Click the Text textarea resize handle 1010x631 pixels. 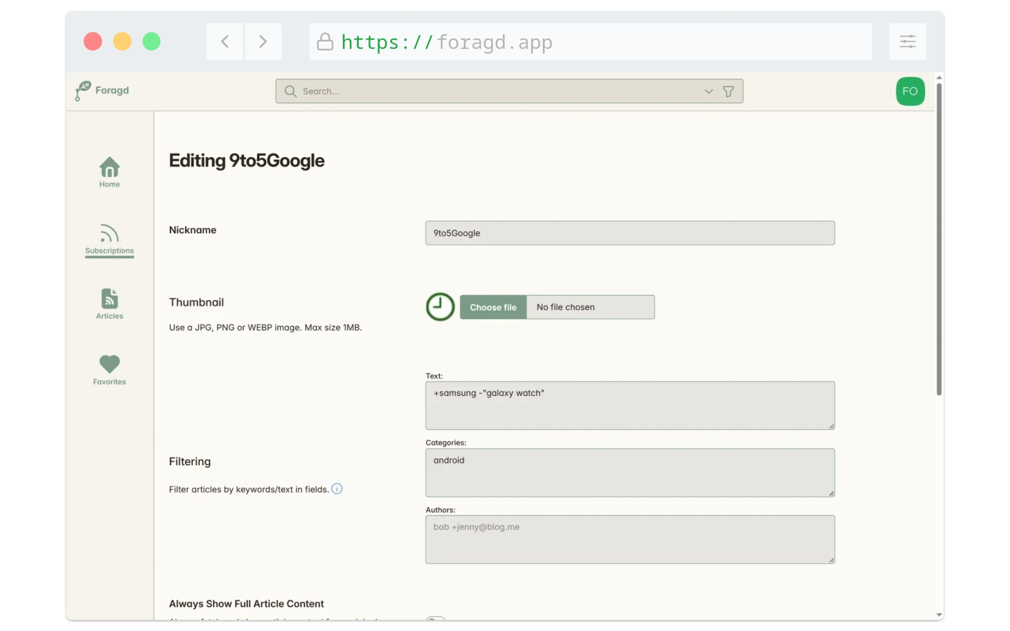[x=831, y=426]
